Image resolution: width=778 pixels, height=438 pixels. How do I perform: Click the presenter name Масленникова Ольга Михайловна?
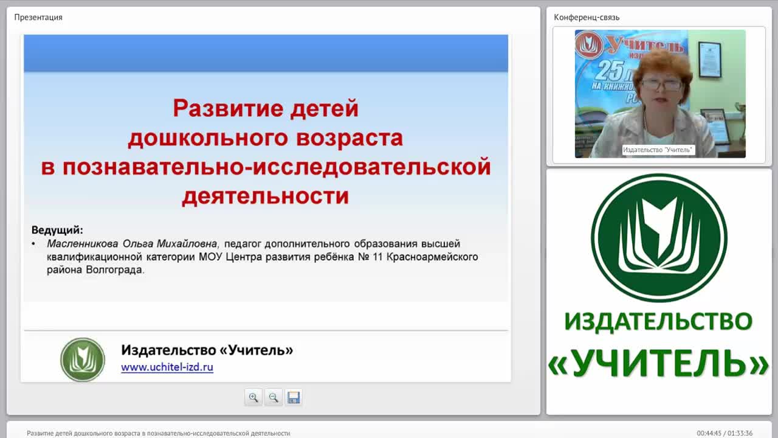pyautogui.click(x=132, y=244)
